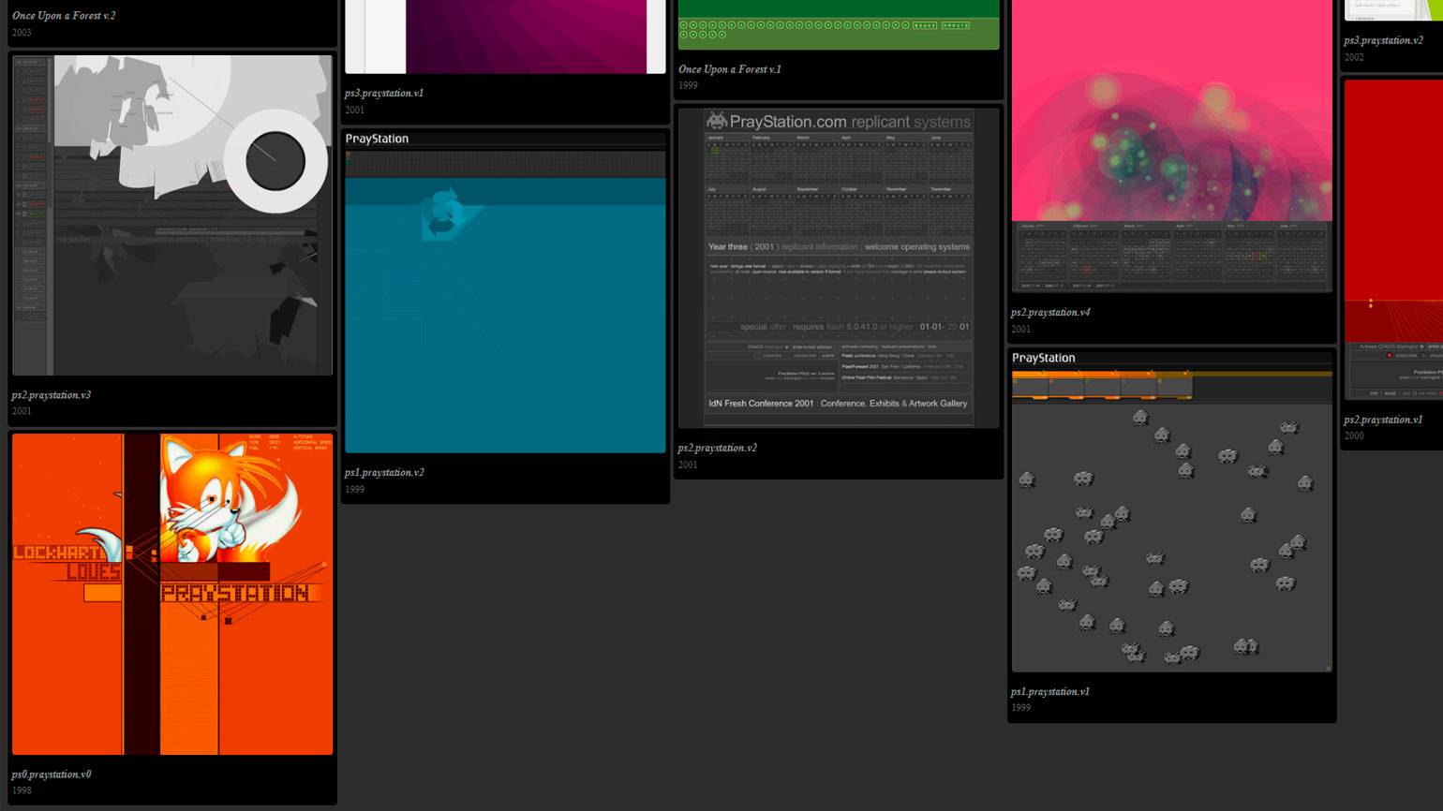Click the ps2.praystation.v4 title link

point(1050,313)
